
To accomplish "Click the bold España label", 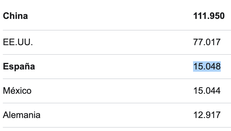I will point(19,67).
